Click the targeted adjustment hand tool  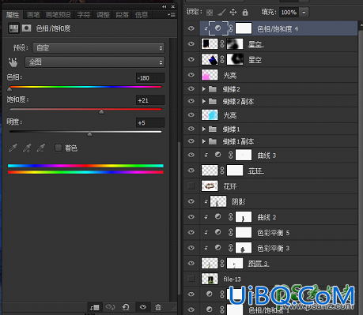click(13, 62)
